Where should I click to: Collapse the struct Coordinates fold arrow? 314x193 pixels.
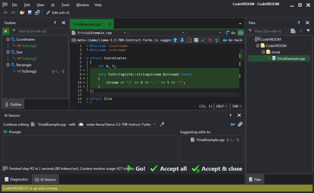click(x=87, y=58)
